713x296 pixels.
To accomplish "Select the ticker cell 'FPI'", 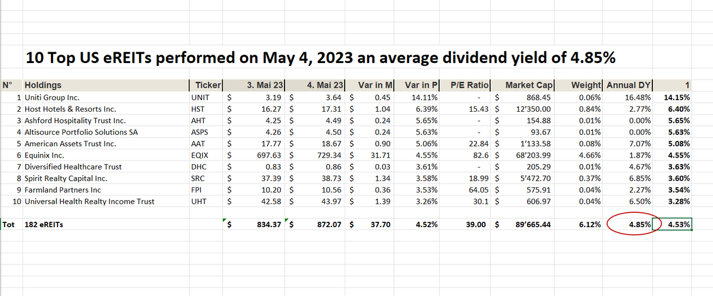I will coord(206,190).
